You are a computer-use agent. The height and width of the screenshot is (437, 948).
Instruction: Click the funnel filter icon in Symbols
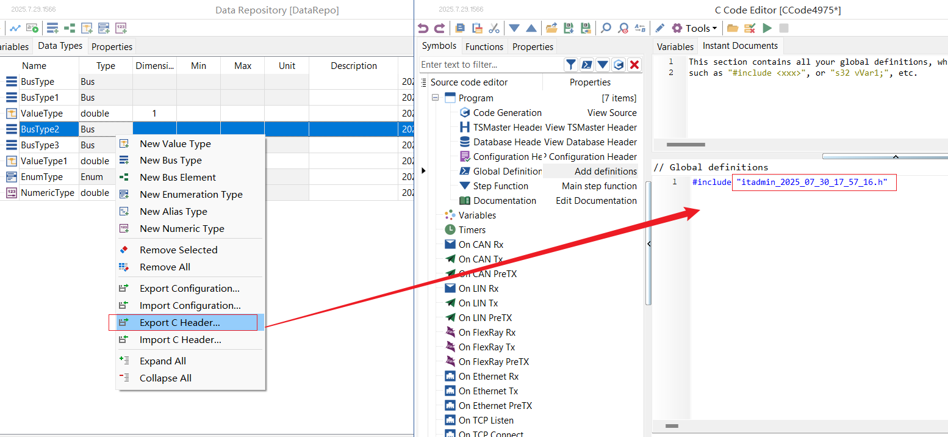coord(570,65)
